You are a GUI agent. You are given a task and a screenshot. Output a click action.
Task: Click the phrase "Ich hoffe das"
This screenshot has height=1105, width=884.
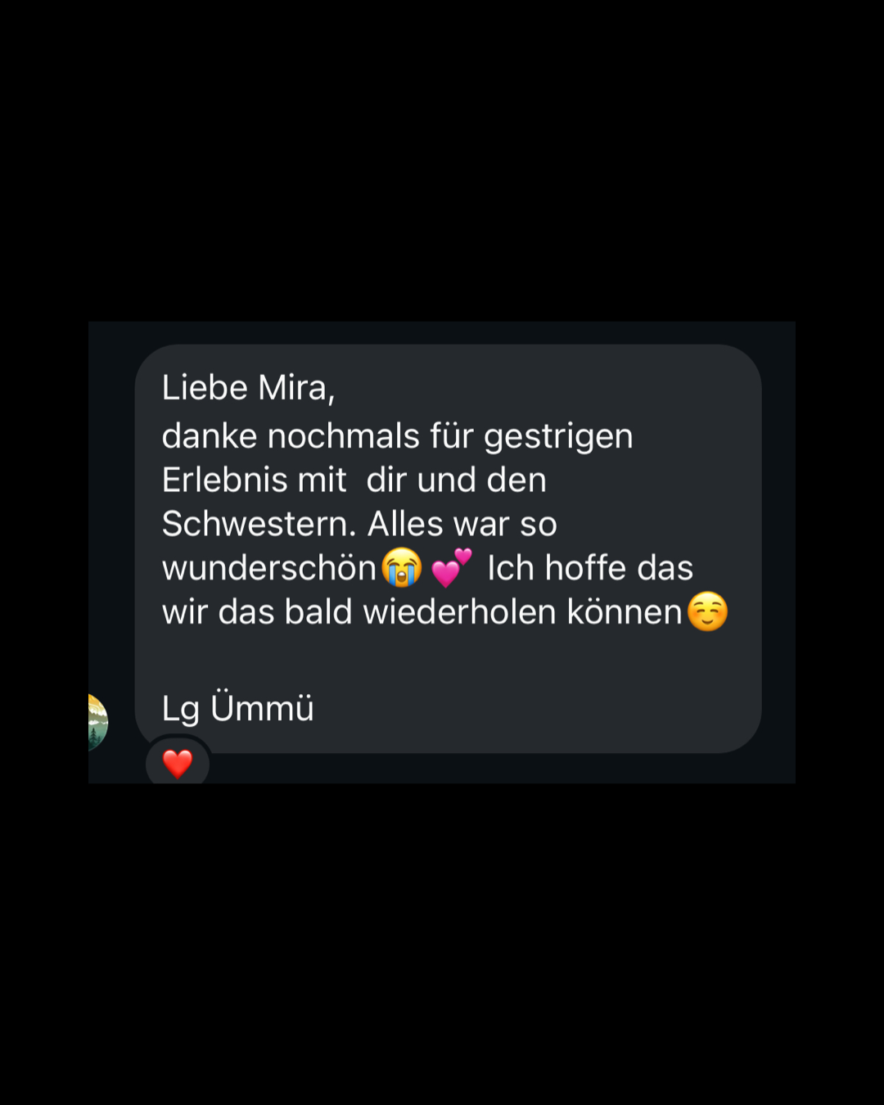coord(590,568)
